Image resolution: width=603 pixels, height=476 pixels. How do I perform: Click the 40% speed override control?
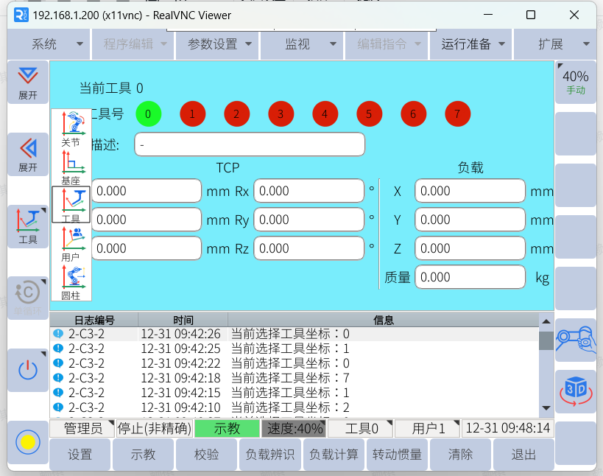pos(575,82)
